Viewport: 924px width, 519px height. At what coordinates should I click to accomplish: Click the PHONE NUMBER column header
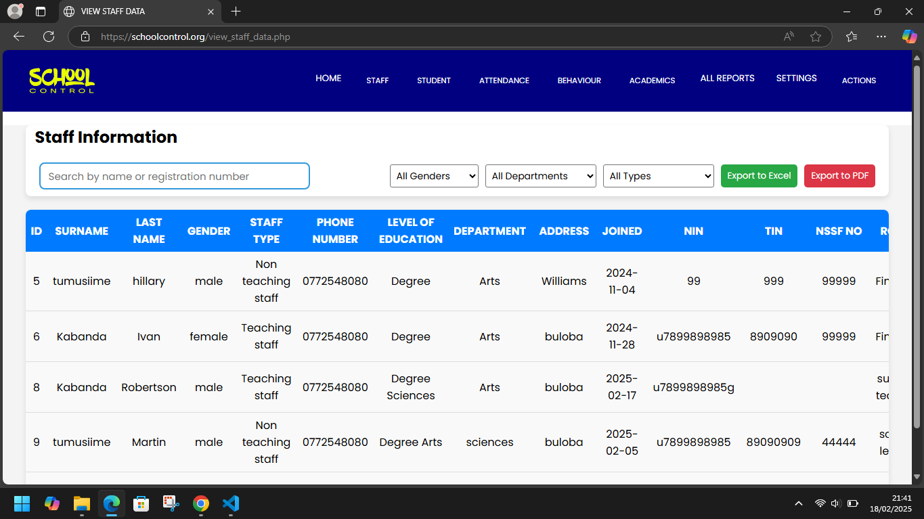[x=335, y=231]
